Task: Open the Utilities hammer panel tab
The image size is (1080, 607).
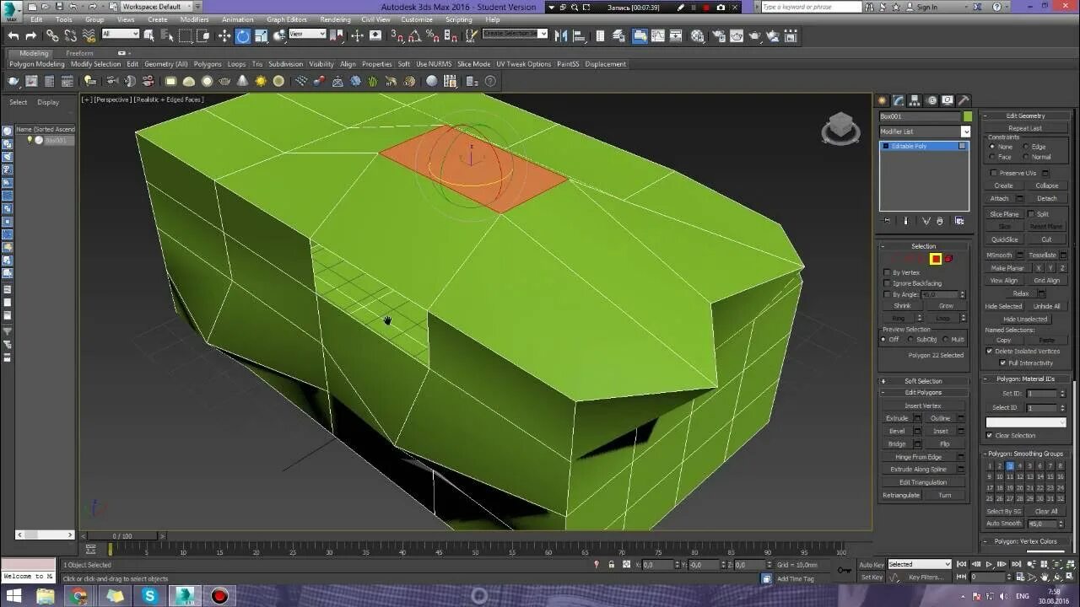Action: tap(964, 100)
